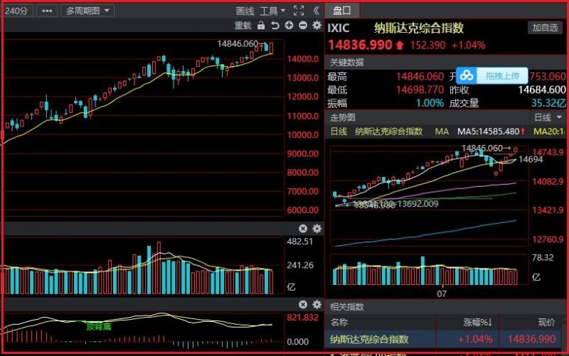
Task: Click the cloud upload icon
Action: click(467, 75)
